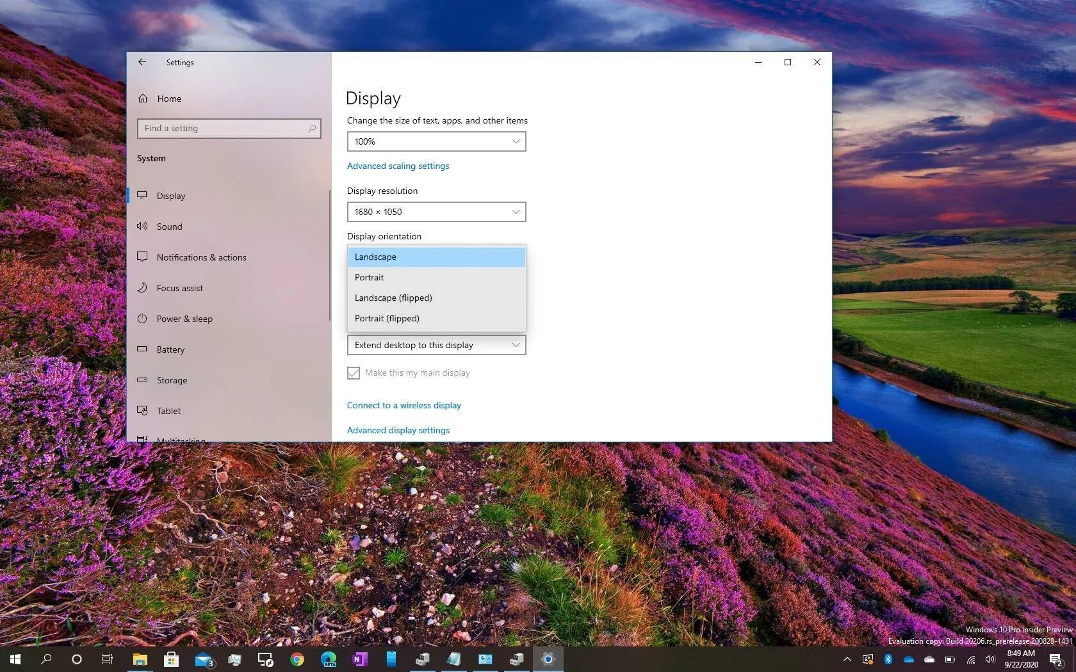The image size is (1076, 672).
Task: Launch Microsoft Edge Beta from the taskbar
Action: [x=328, y=659]
